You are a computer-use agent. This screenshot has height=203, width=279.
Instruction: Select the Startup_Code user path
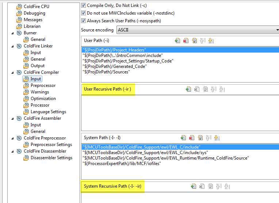coord(180,61)
